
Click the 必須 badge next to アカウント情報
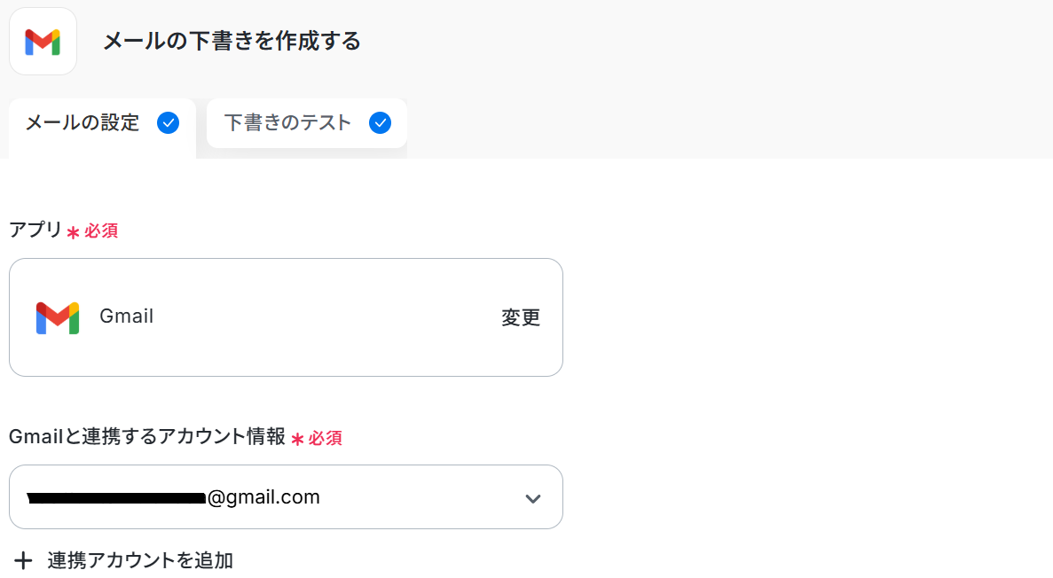pos(326,438)
